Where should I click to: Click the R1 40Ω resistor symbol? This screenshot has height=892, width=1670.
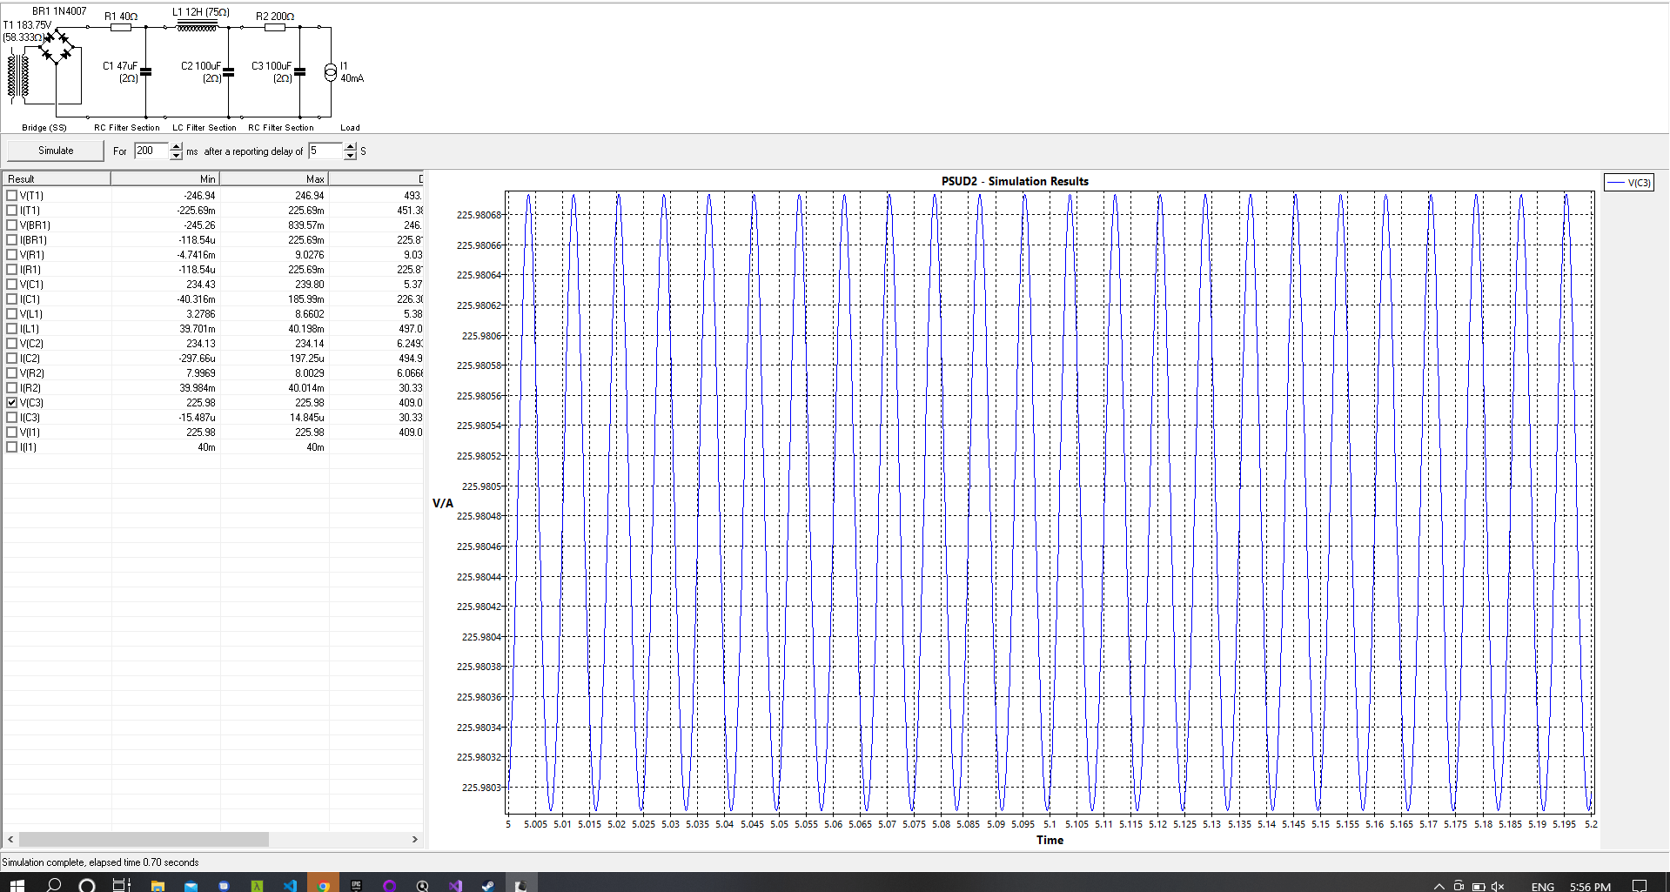[x=121, y=27]
